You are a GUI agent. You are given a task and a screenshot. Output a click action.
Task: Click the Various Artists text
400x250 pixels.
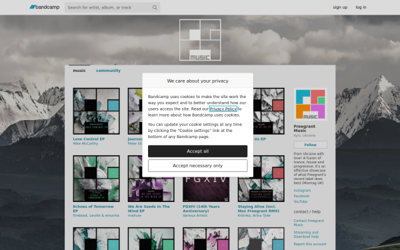(x=195, y=215)
